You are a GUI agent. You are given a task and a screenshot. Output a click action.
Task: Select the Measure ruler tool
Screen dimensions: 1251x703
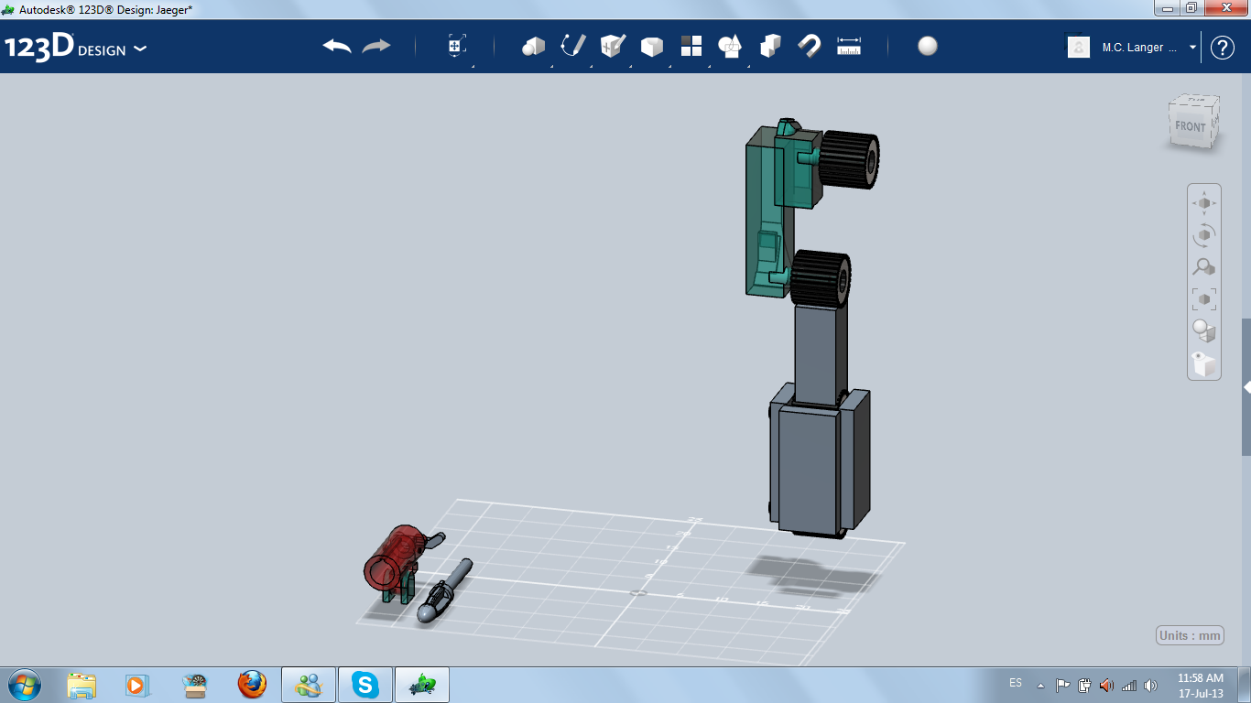point(849,46)
